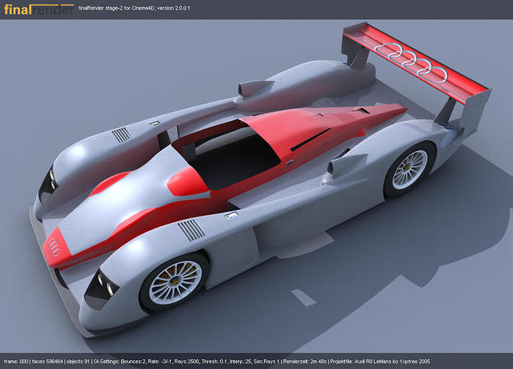The height and width of the screenshot is (369, 513).
Task: Click the status bar entry "Rays:2500"
Action: pyautogui.click(x=187, y=362)
